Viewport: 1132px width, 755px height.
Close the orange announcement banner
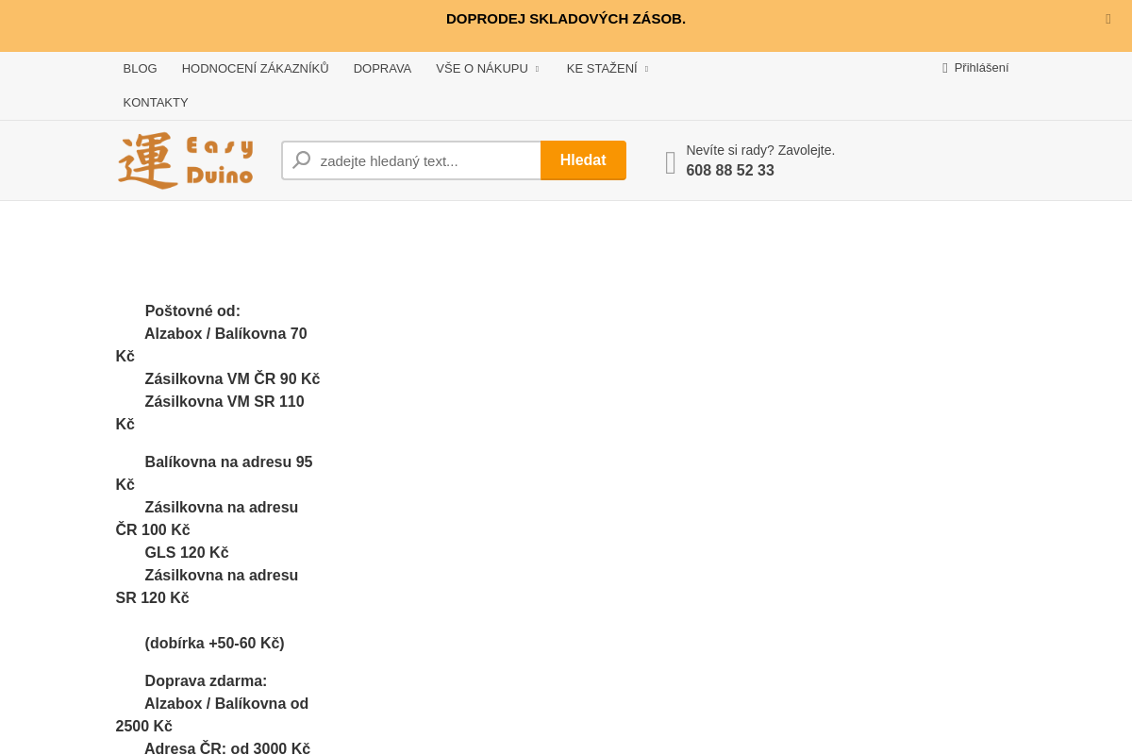click(x=1107, y=19)
